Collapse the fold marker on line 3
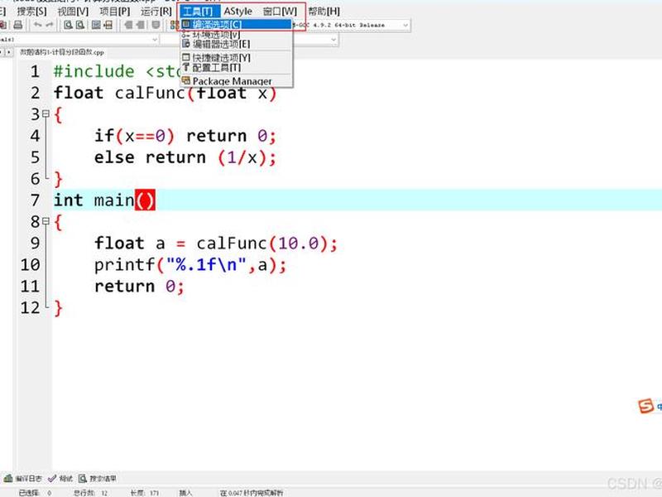This screenshot has width=662, height=497. coord(46,113)
